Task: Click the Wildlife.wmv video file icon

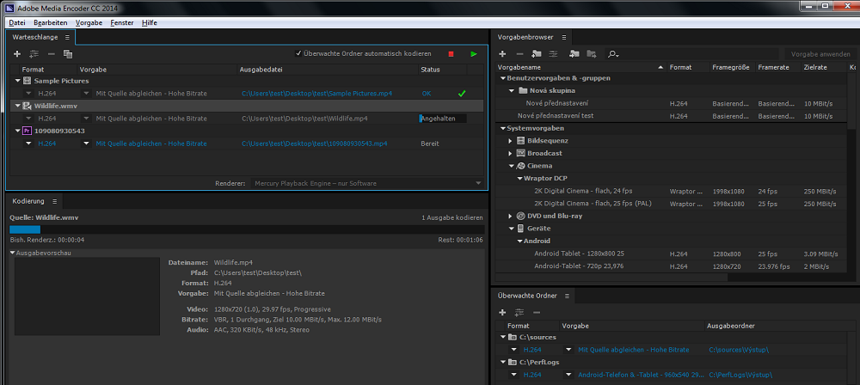Action: tap(28, 106)
